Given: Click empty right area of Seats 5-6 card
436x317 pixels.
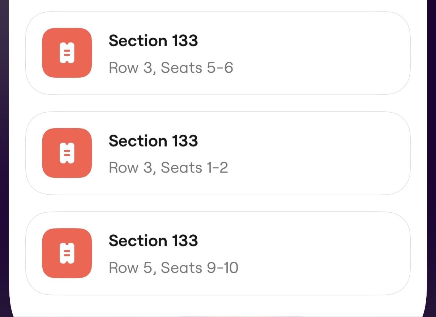Looking at the screenshot, I should (x=343, y=53).
